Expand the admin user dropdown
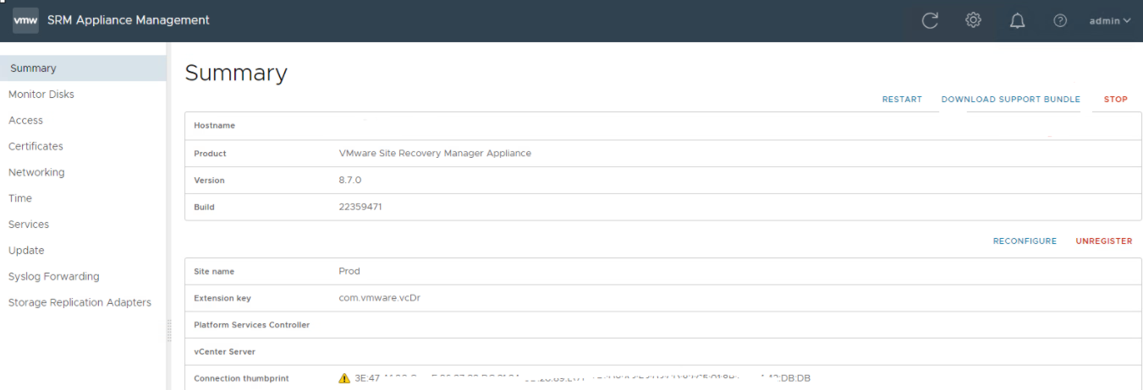This screenshot has width=1143, height=390. point(1110,21)
